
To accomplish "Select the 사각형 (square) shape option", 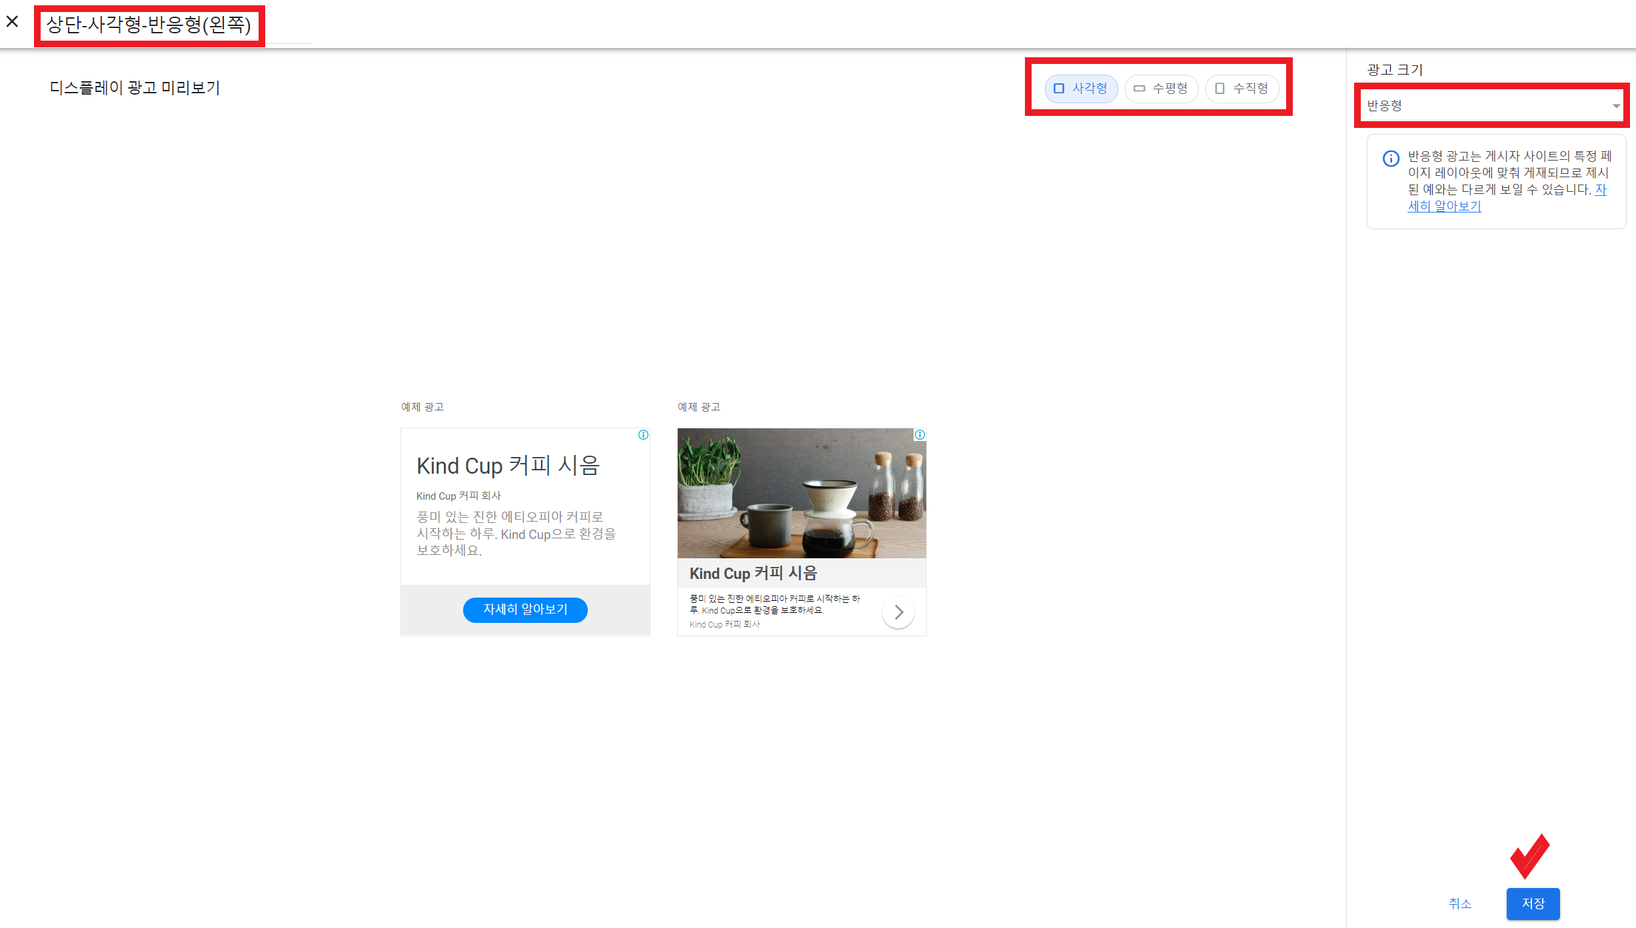I will click(x=1081, y=89).
